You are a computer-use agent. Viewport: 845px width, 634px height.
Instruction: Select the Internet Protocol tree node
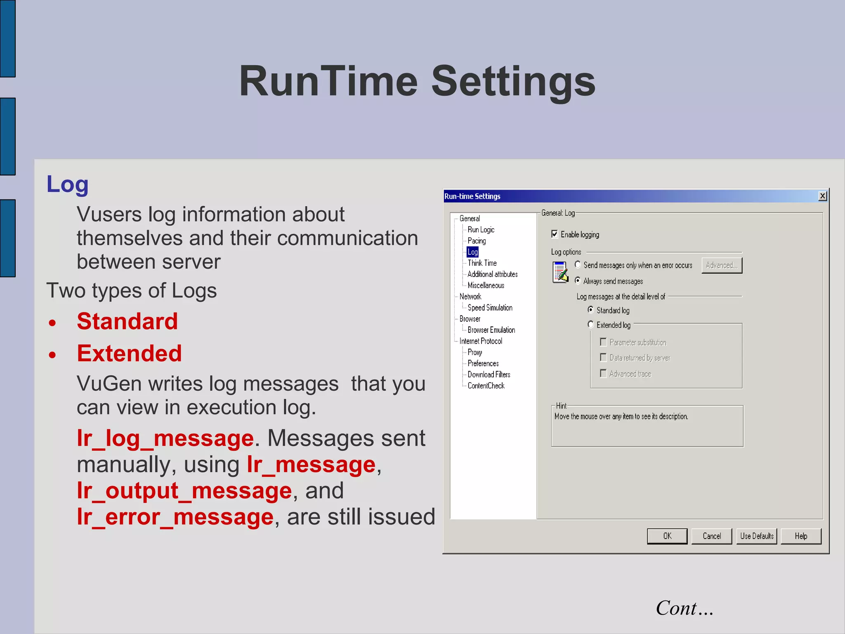pos(481,341)
